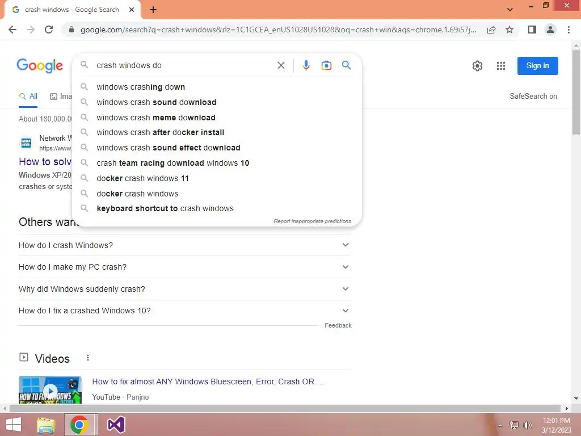Open site info via padlock icon
This screenshot has width=581, height=436.
click(x=71, y=30)
